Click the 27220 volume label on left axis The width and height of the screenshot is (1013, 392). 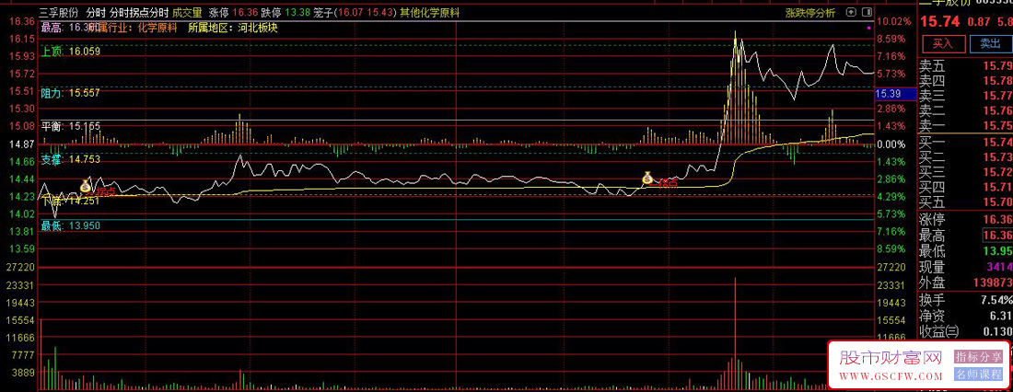[22, 267]
